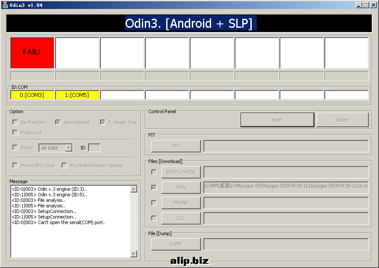Image resolution: width=379 pixels, height=268 pixels.
Task: Click the "<ID:0/003> SetupConnection.." log line
Action: [x=44, y=211]
